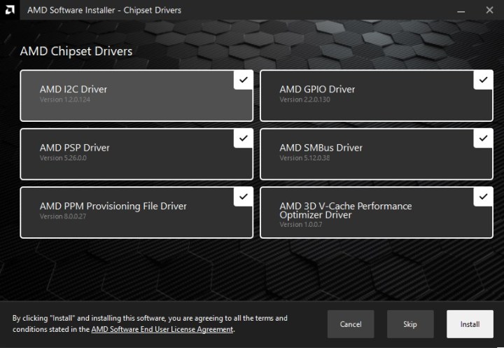
Task: Deselect the AMD PSP Driver checkmark
Action: (x=243, y=139)
